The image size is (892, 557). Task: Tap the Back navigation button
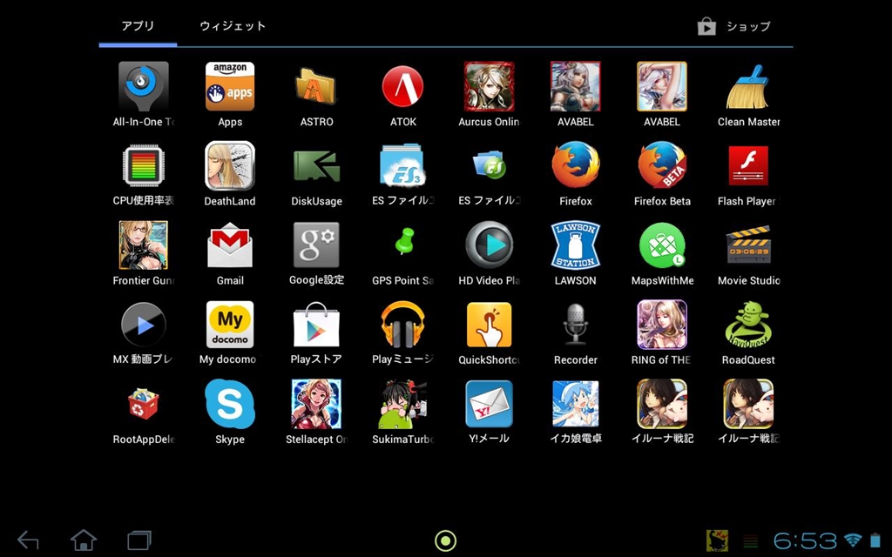(x=28, y=540)
